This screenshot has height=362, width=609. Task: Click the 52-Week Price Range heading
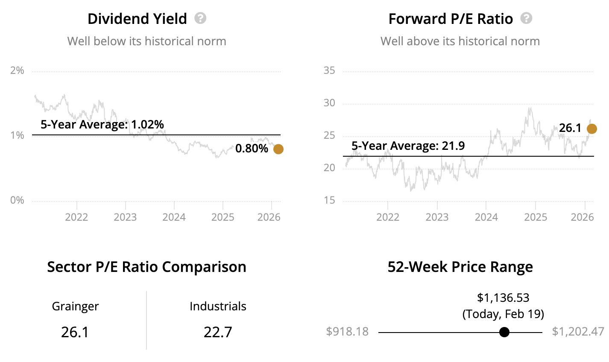pos(460,267)
